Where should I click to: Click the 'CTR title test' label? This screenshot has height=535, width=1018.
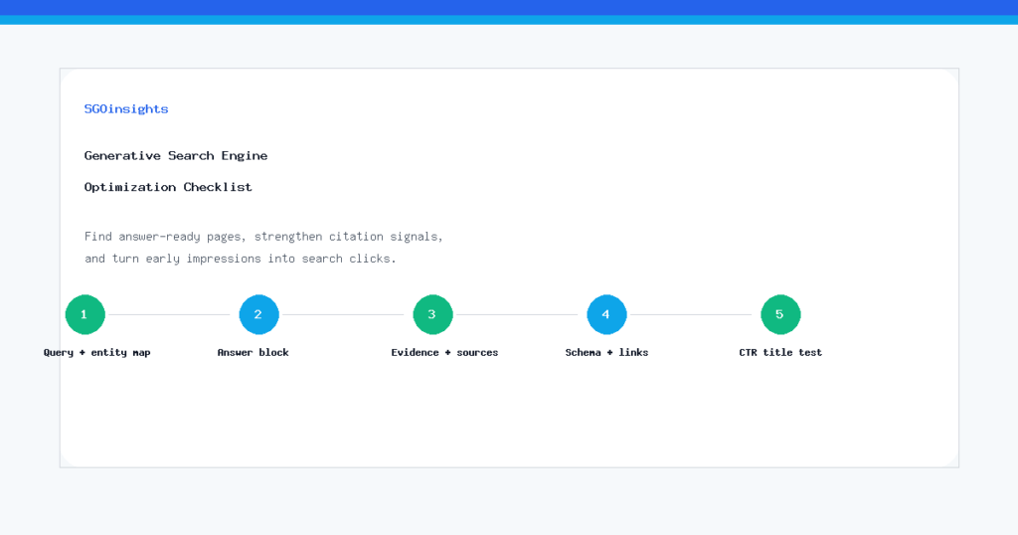[x=780, y=353]
